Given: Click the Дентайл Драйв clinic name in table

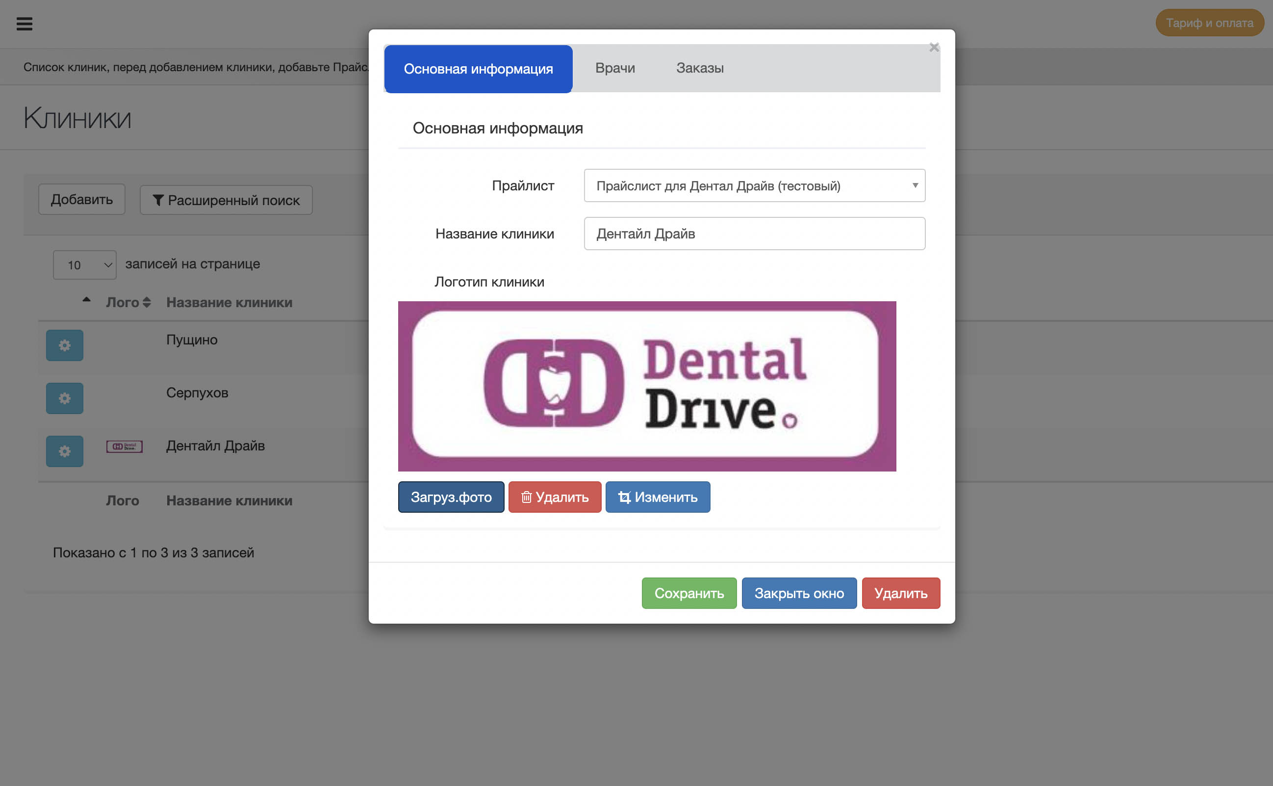Looking at the screenshot, I should [215, 445].
